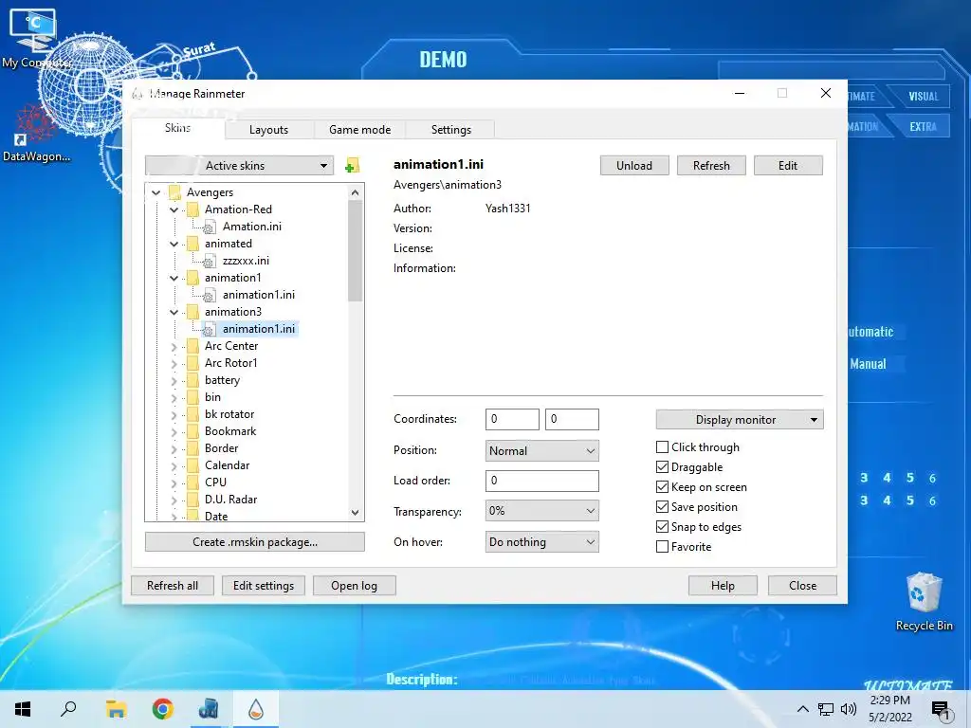The image size is (971, 728).
Task: Click the first Coordinates input field
Action: [512, 420]
